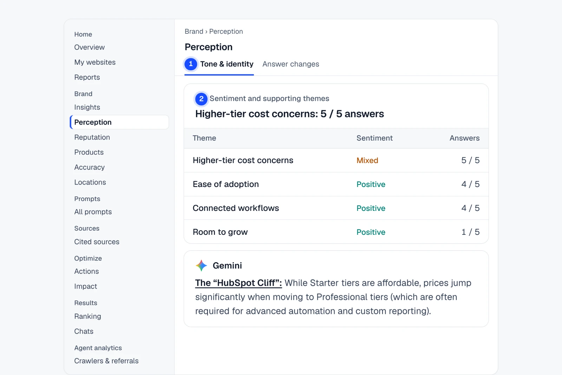Go to Reports in the sidebar
This screenshot has width=562, height=375.
(87, 77)
